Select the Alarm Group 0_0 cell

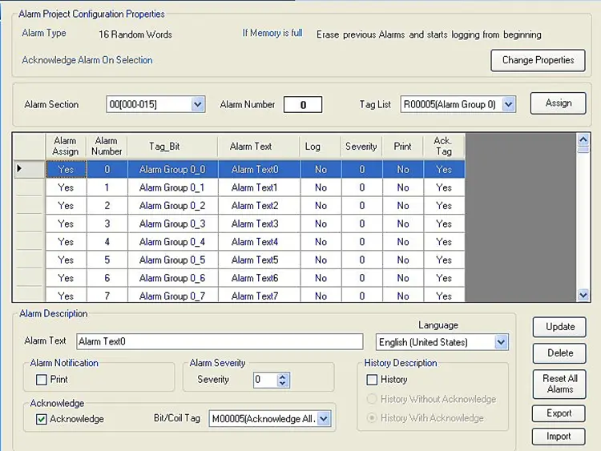pyautogui.click(x=172, y=169)
